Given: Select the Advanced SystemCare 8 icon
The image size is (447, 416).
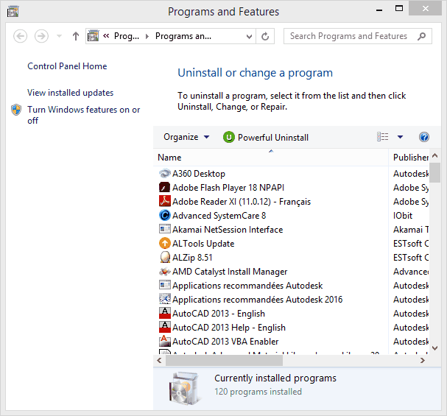Looking at the screenshot, I should click(x=165, y=216).
